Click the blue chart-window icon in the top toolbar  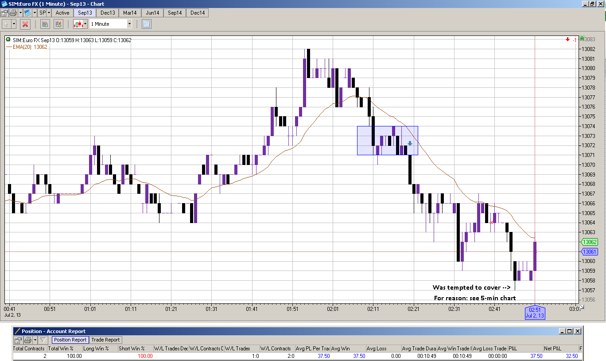(27, 13)
